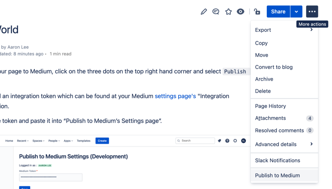Expand the Export submenu
The image size is (332, 189).
click(284, 30)
